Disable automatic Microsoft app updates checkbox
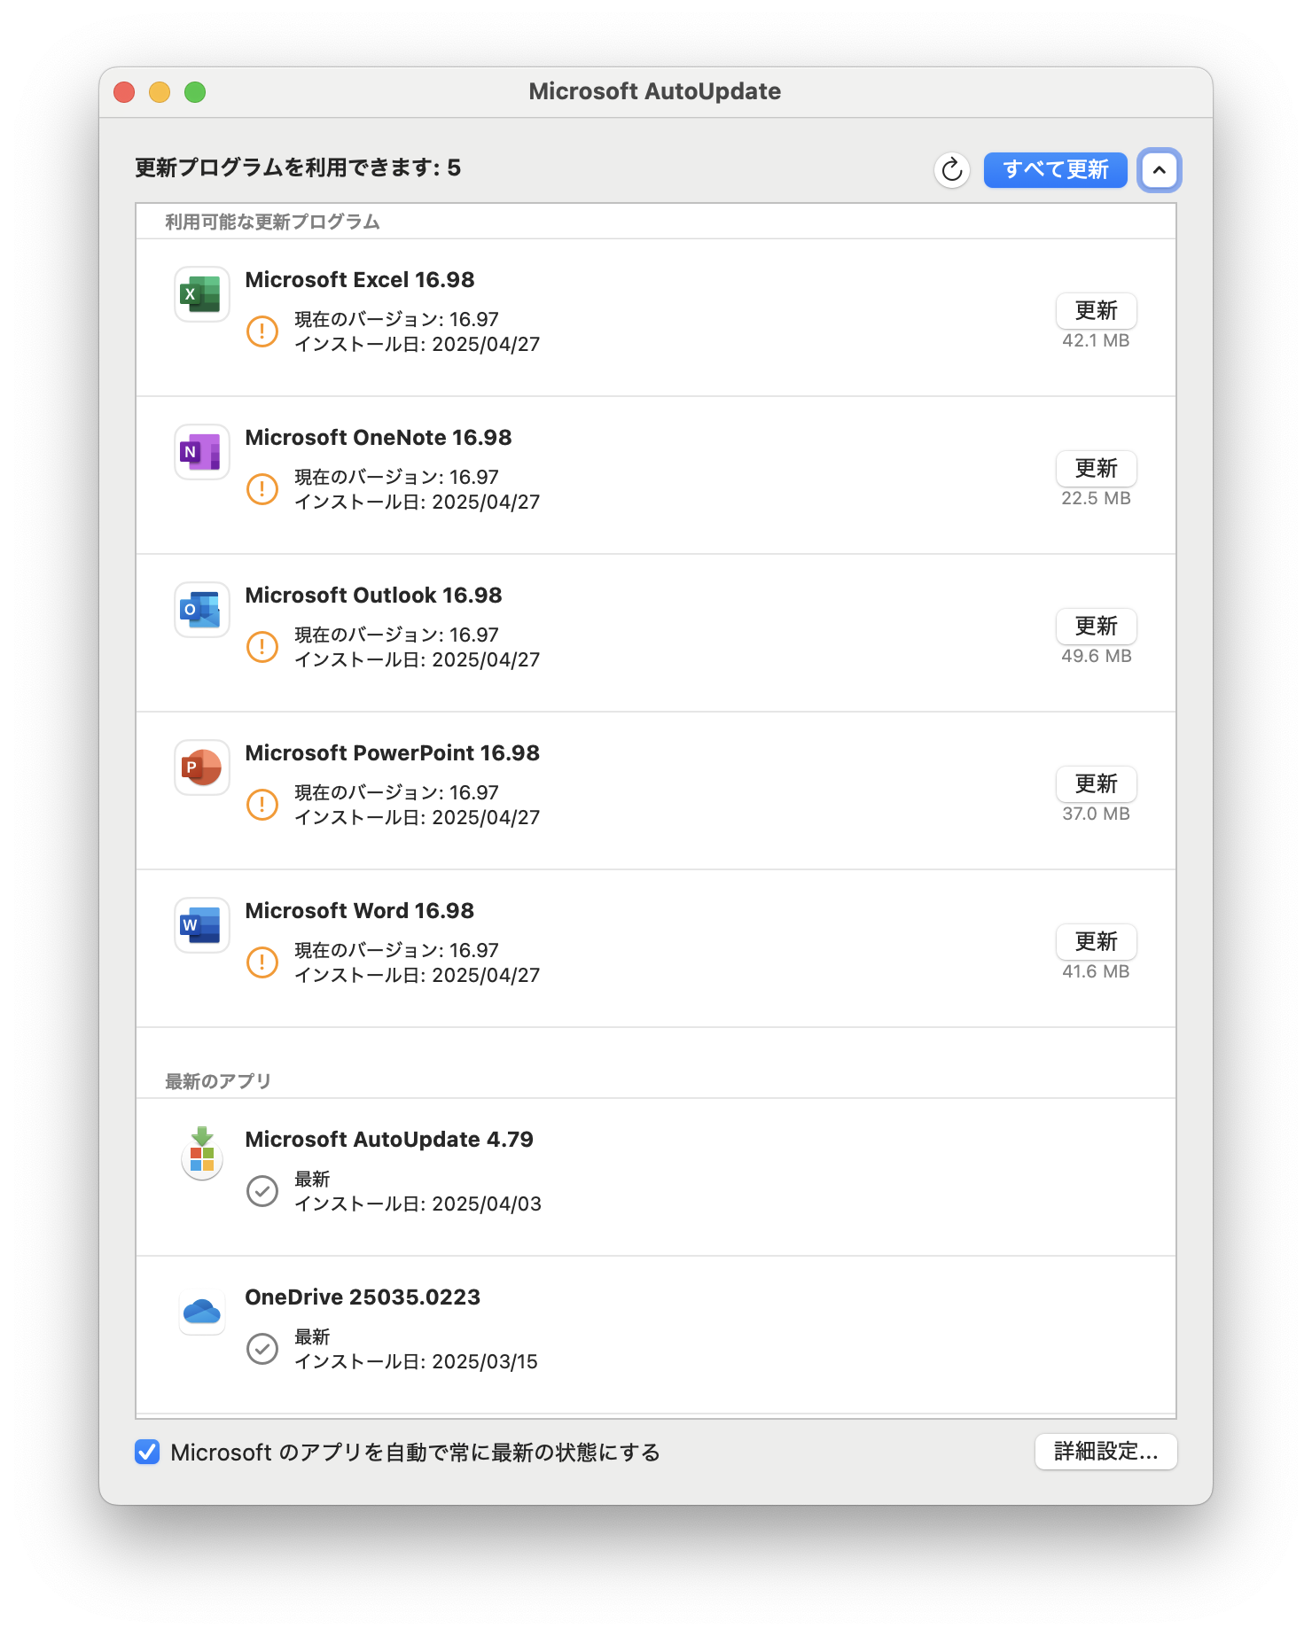Screen dimensions: 1312x1636 click(147, 1452)
